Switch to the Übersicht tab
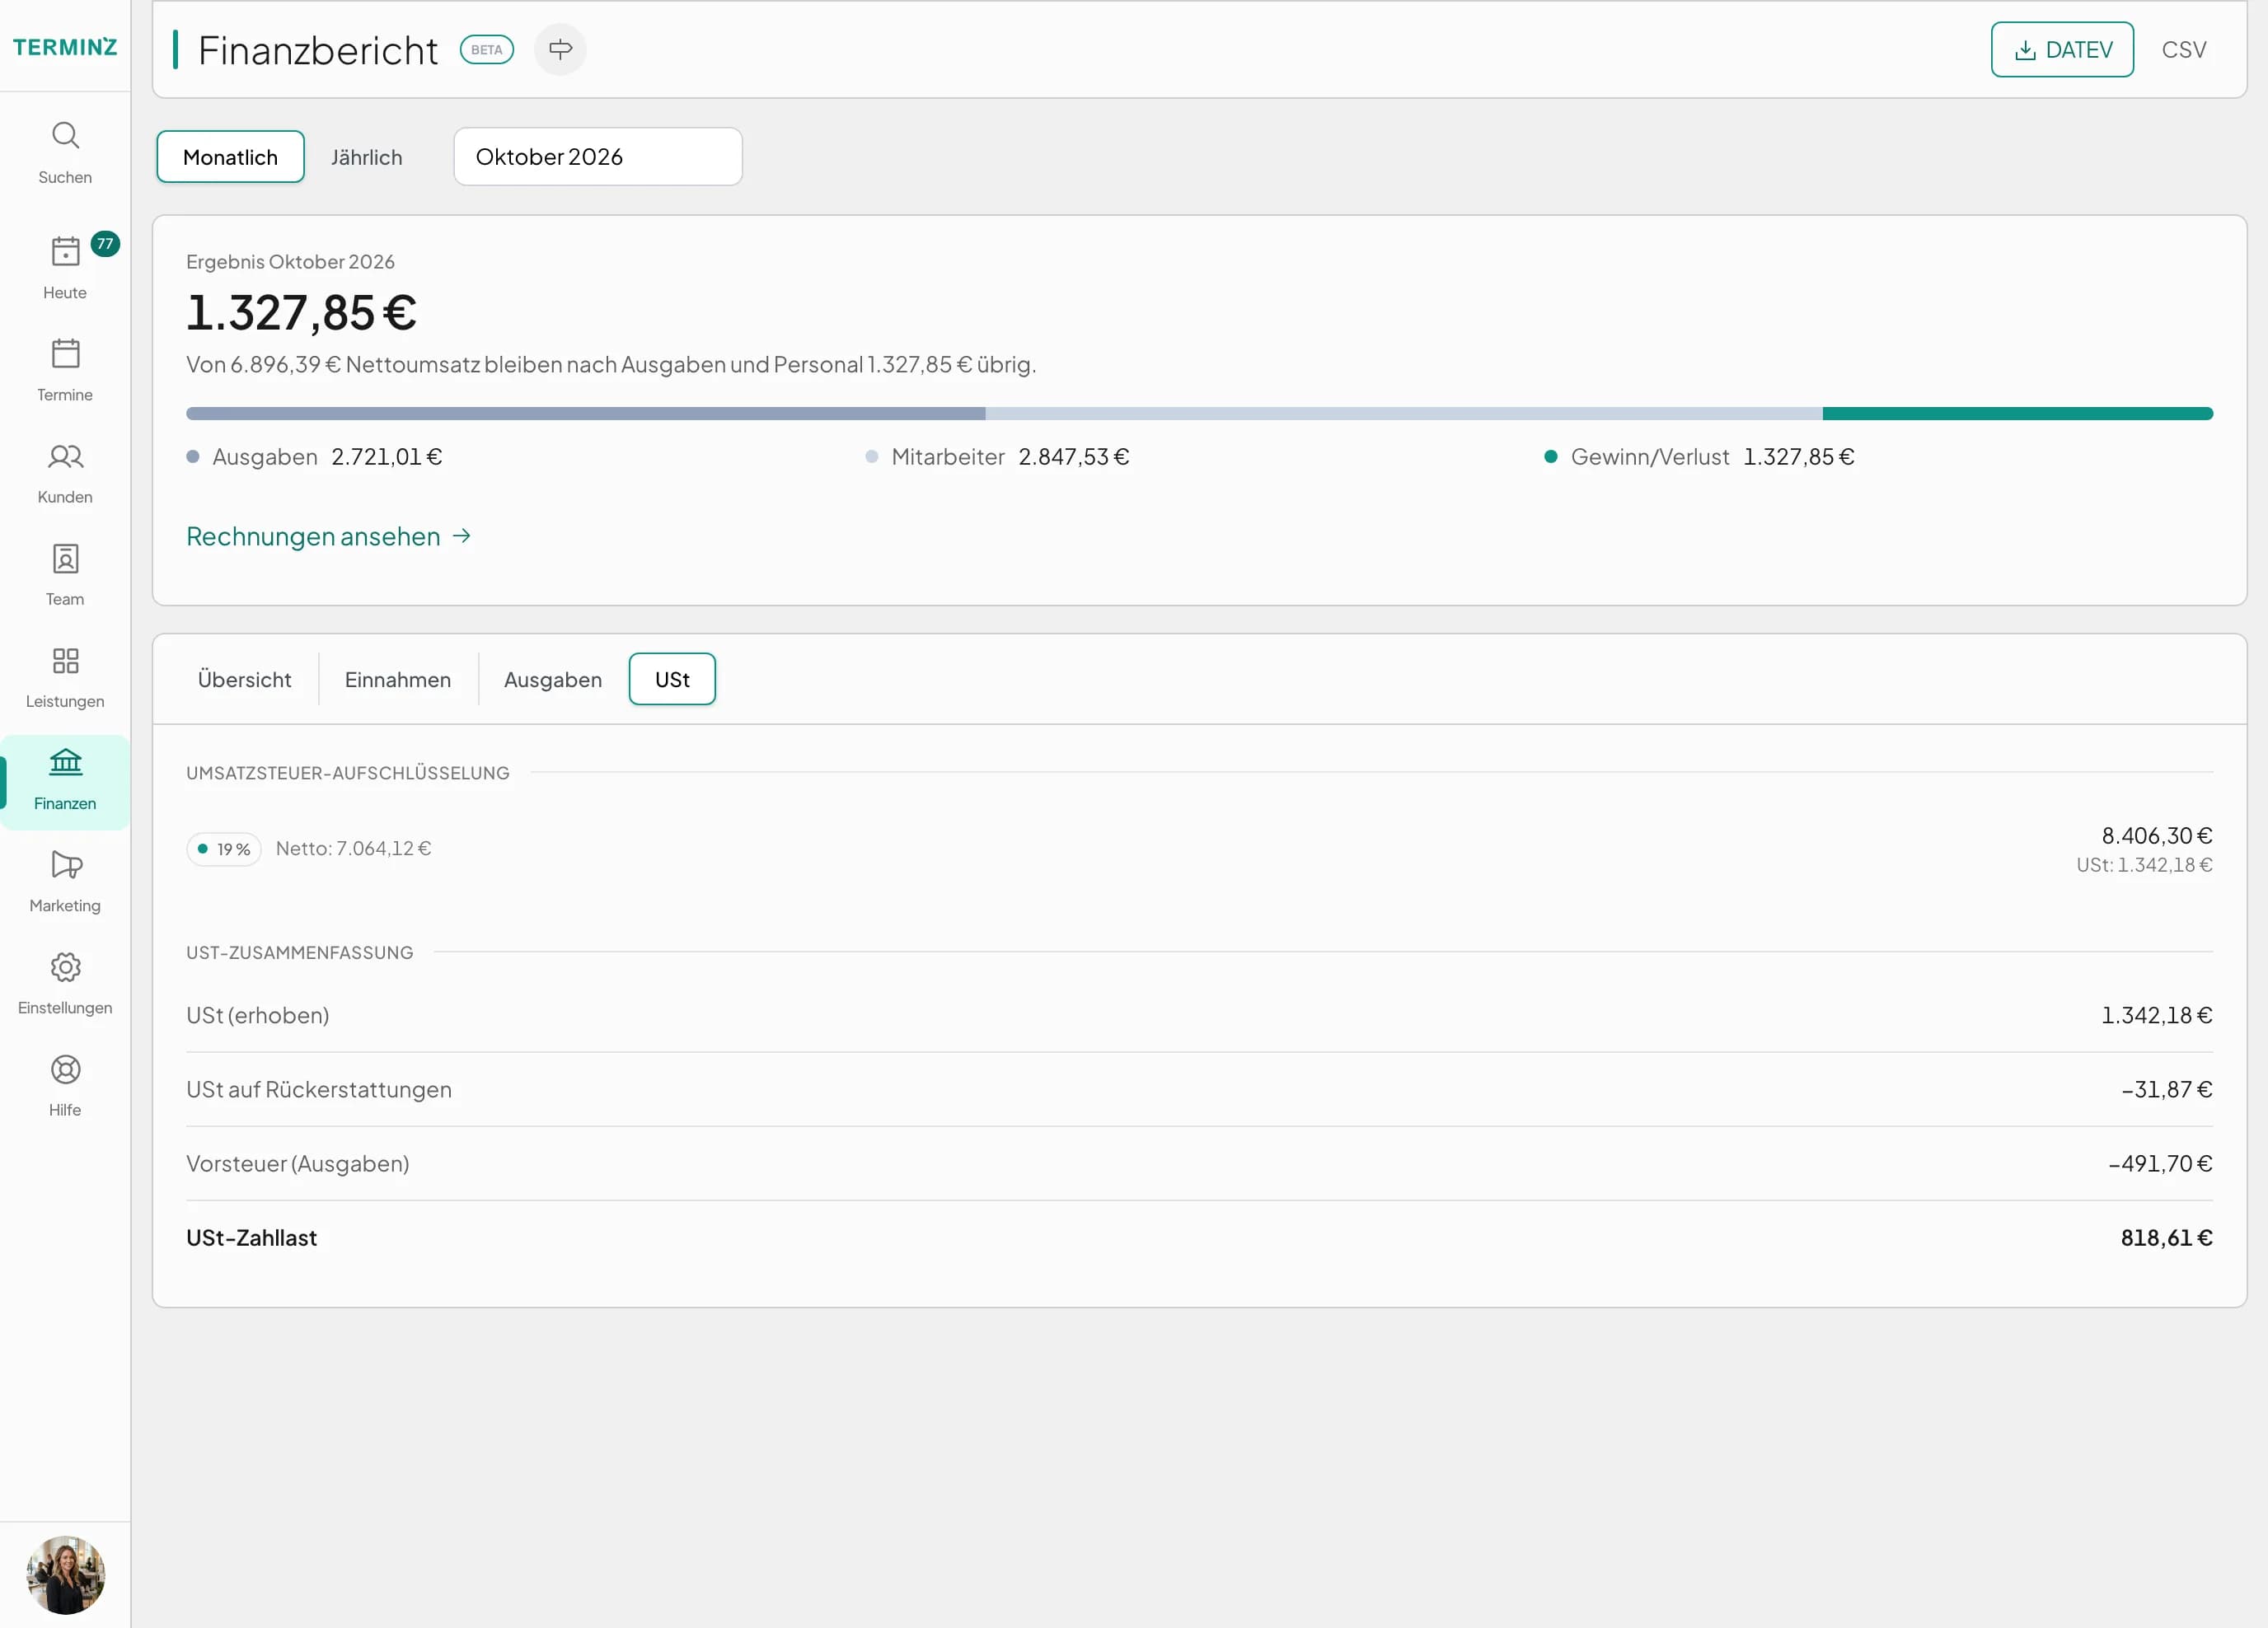The image size is (2268, 1628). pos(244,679)
